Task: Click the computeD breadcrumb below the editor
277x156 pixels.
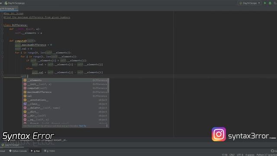Action: point(26,140)
